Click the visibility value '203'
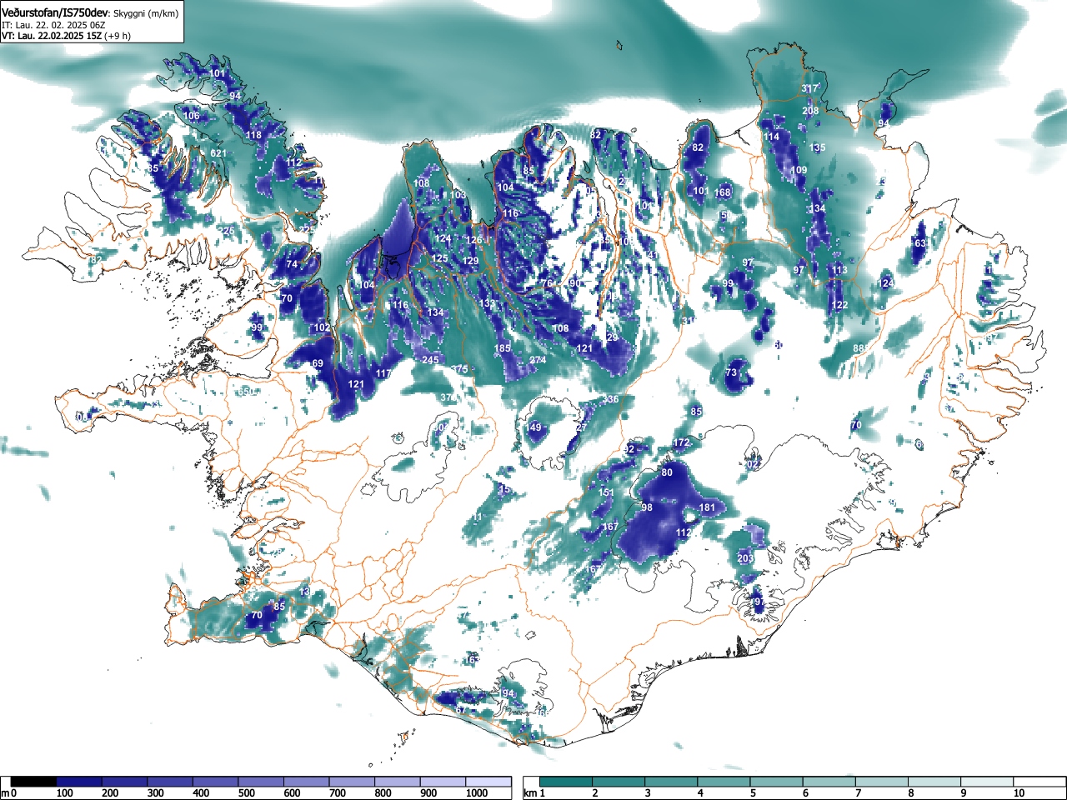 [745, 558]
